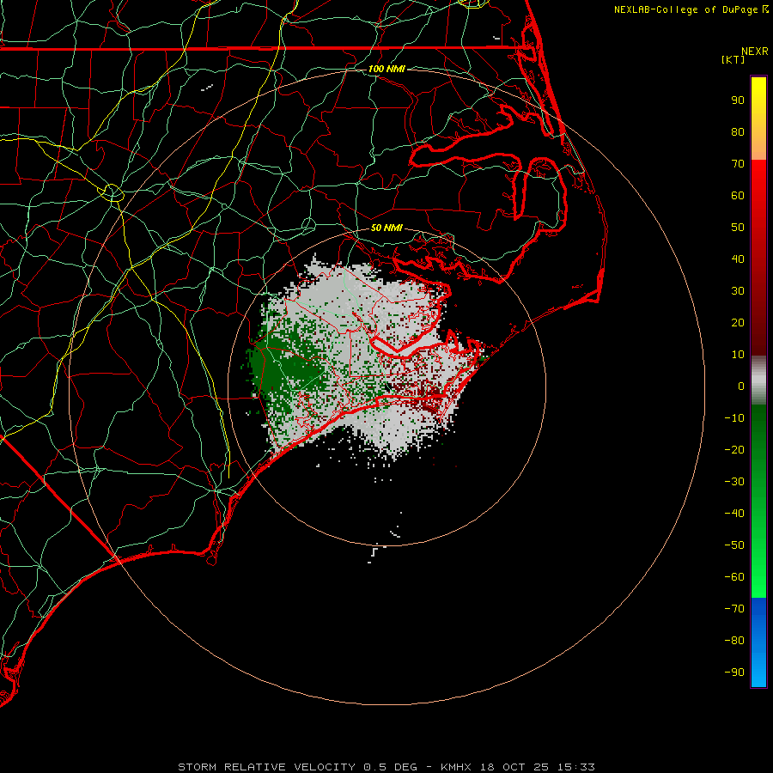Click the positive 70 value on velocity scale
Viewport: 773px width, 773px height.
[x=738, y=164]
